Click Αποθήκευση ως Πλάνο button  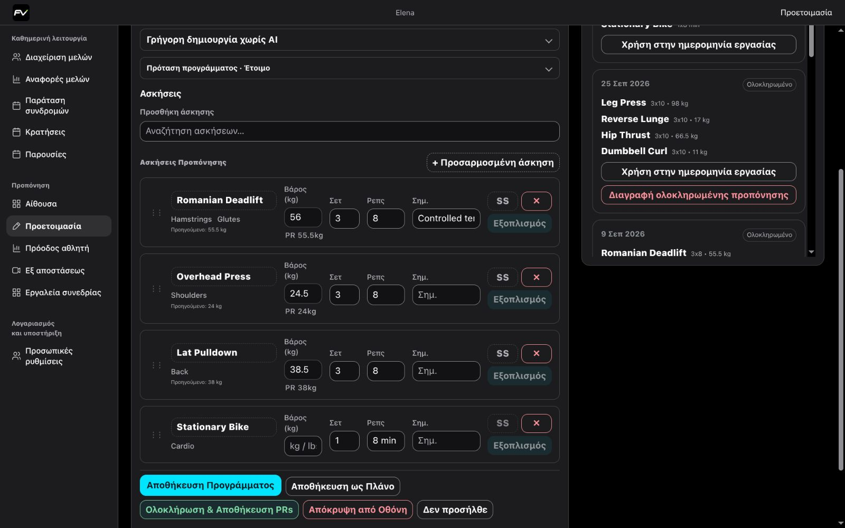coord(343,486)
